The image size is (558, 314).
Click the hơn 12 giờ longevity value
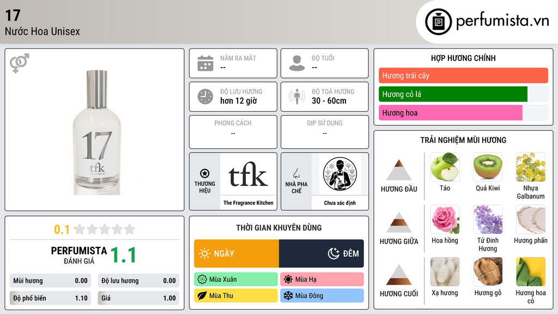coord(239,101)
